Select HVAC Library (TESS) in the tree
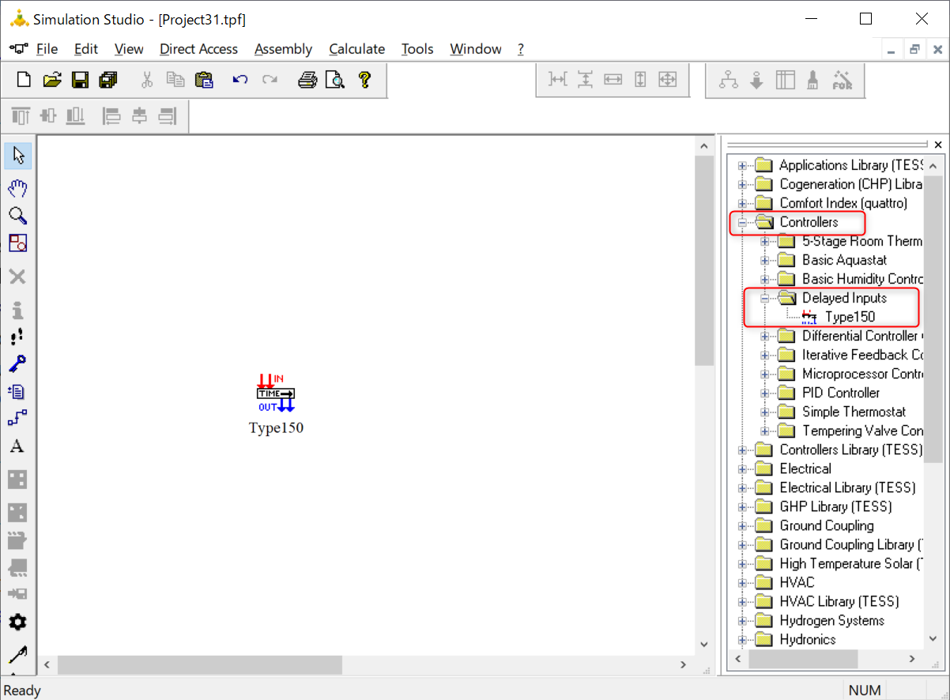 [x=839, y=601]
